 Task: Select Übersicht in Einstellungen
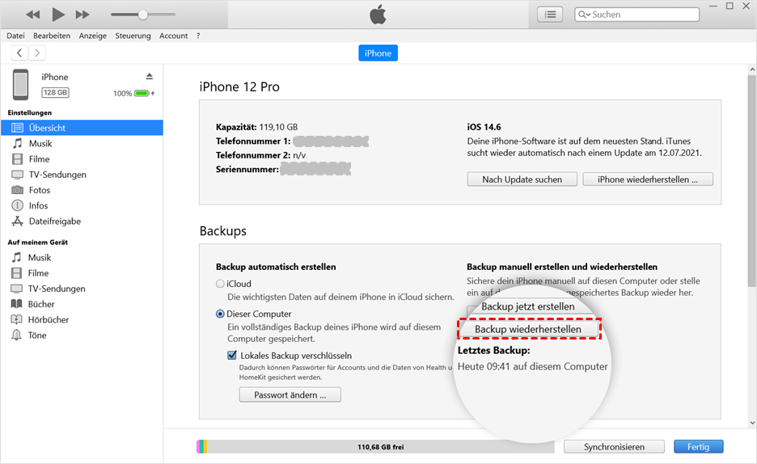(82, 128)
